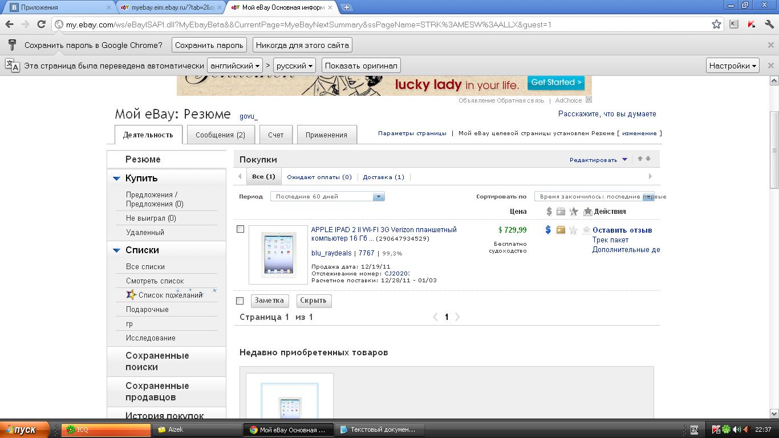This screenshot has width=779, height=438.
Task: Open Смотреть список in sidebar
Action: (155, 281)
